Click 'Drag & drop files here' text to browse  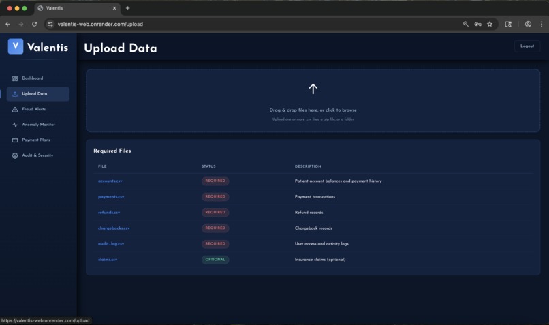313,110
